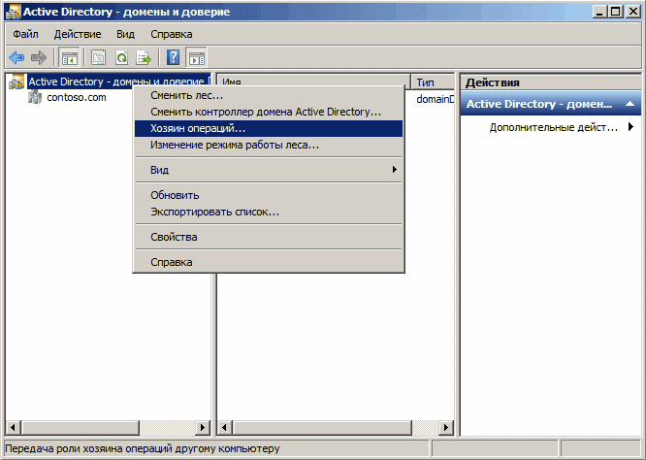The height and width of the screenshot is (460, 646).
Task: Click the green Refresh toolbar icon
Action: pyautogui.click(x=121, y=57)
